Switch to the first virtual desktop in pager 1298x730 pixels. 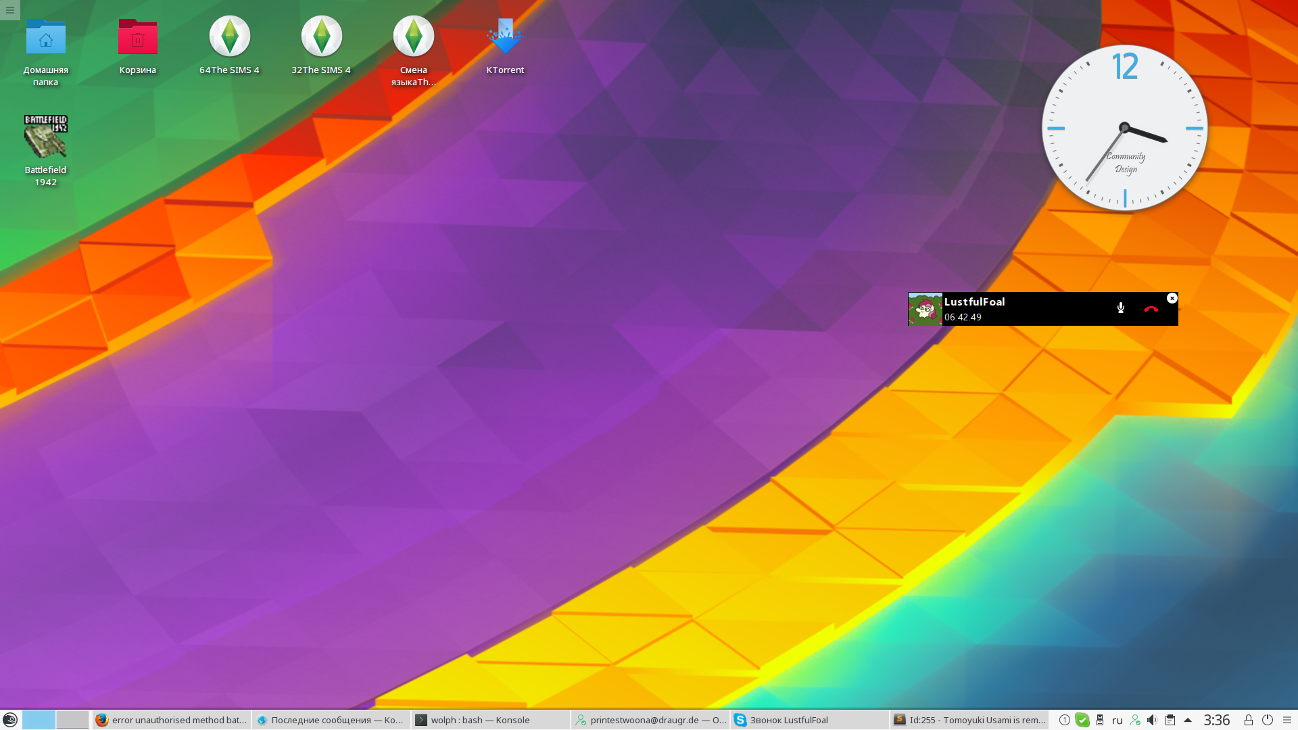tap(39, 720)
